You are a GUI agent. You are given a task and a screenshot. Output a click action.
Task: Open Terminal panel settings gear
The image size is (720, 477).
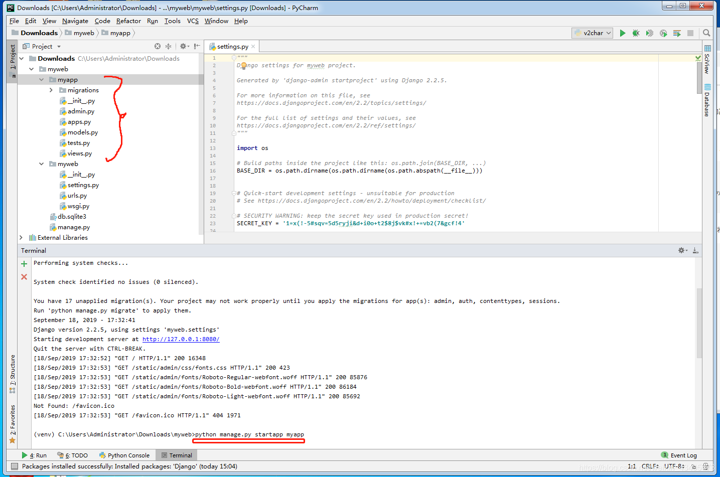682,250
